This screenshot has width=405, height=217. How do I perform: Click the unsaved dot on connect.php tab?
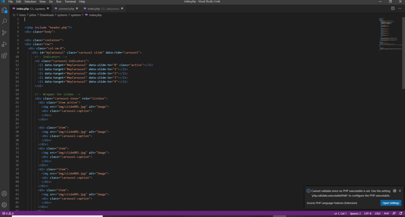point(77,8)
